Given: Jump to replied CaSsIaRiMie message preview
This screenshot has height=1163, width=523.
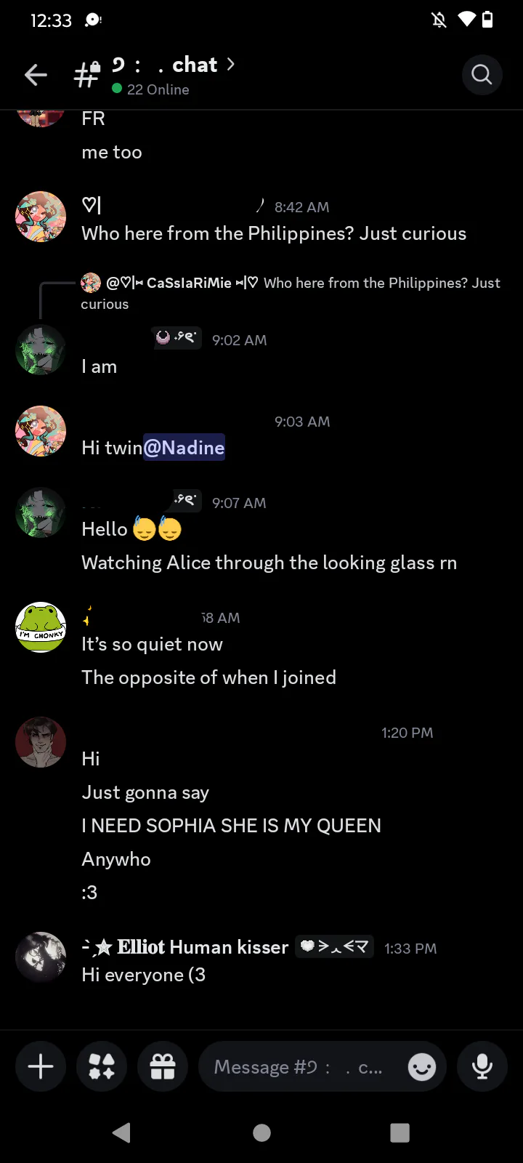Looking at the screenshot, I should pos(291,293).
